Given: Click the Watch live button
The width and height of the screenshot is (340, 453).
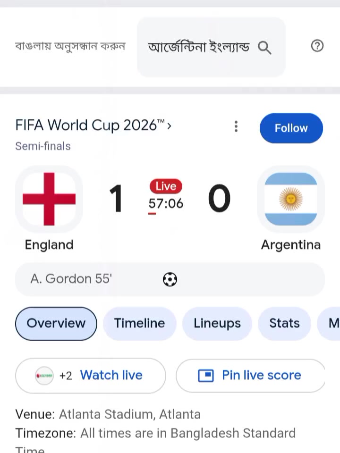Looking at the screenshot, I should [91, 376].
